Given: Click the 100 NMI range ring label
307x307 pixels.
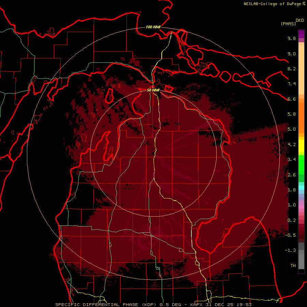Looking at the screenshot, I should point(153,27).
